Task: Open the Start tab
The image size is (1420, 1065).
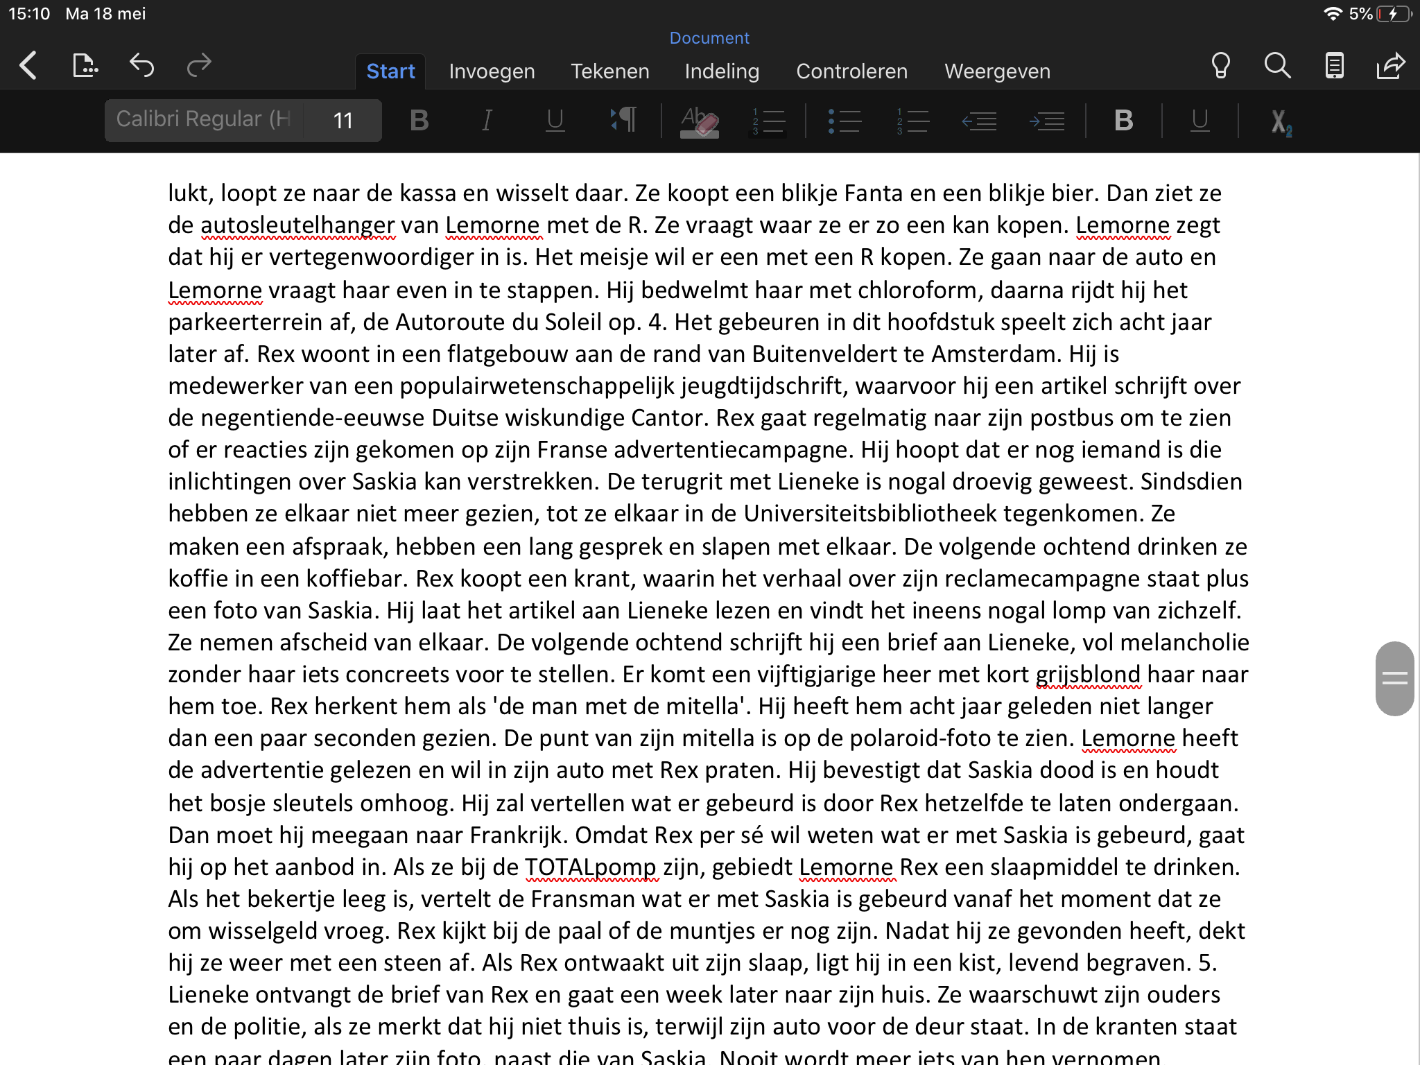Action: pyautogui.click(x=391, y=71)
